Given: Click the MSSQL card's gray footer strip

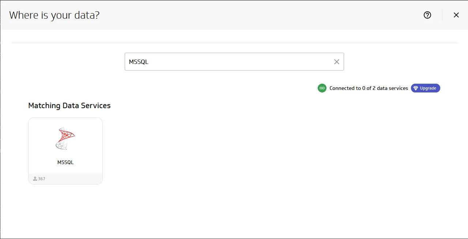Looking at the screenshot, I should point(73,179).
